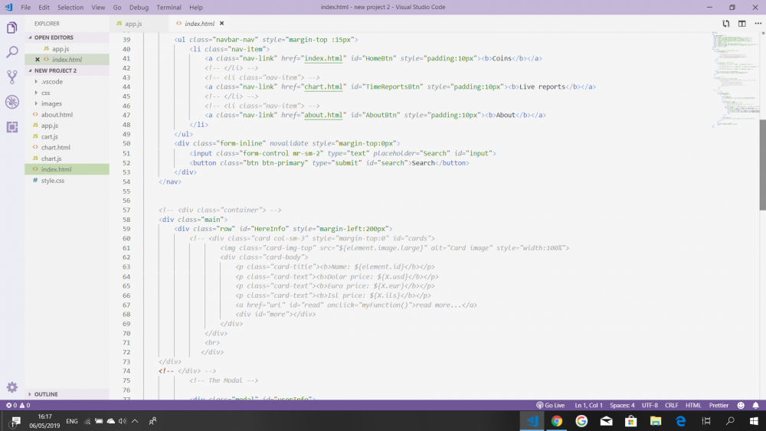Open the Debug menu
766x431 pixels.
pos(139,8)
